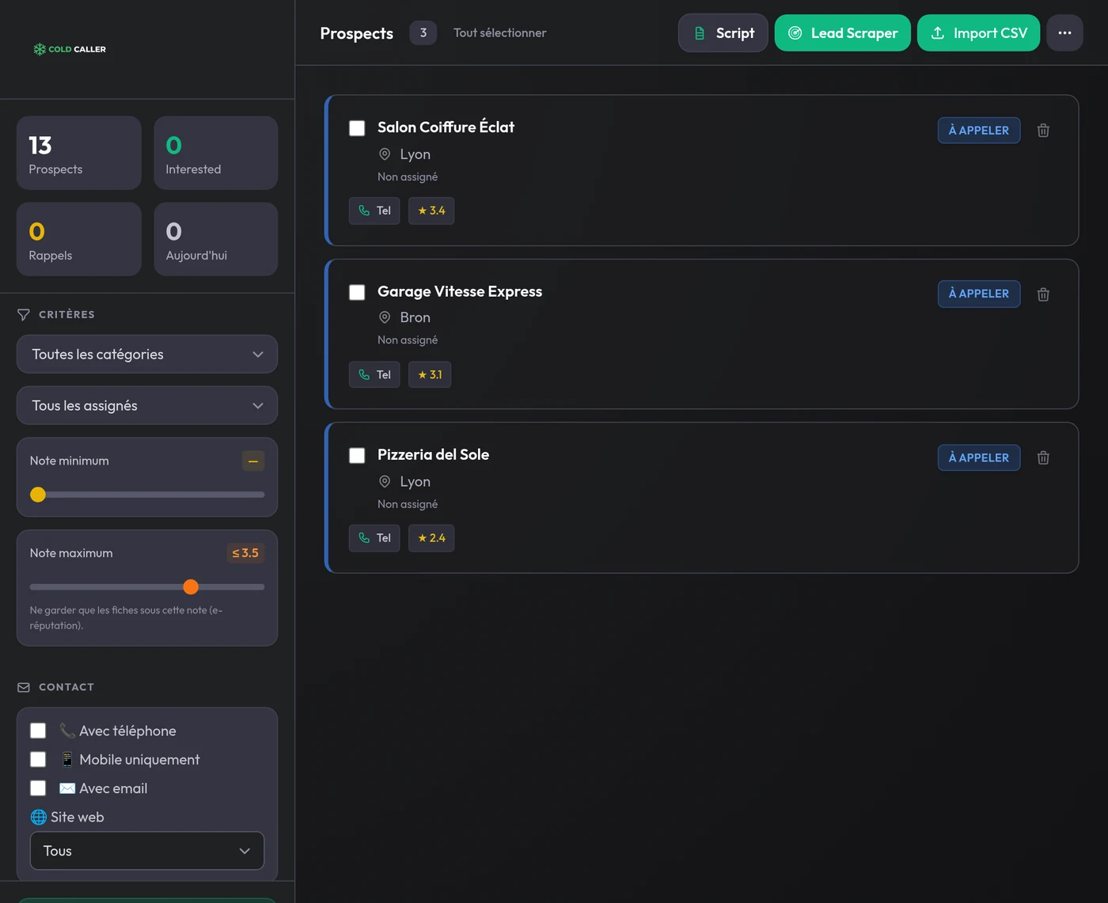Enable the Avec téléphone filter

click(38, 730)
